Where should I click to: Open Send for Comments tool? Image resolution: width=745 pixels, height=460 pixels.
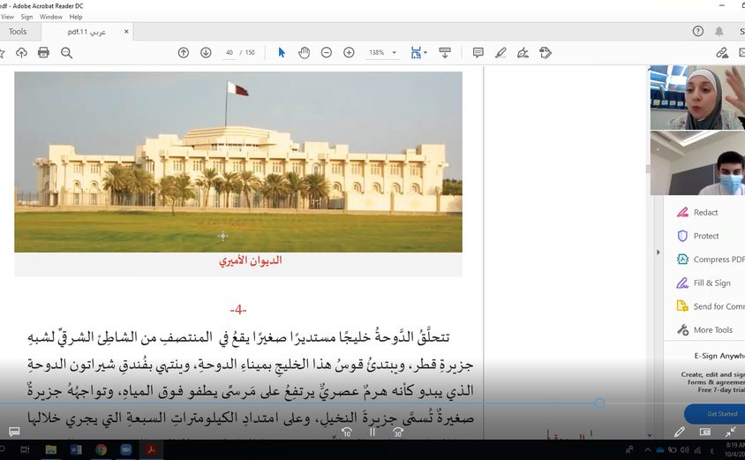click(x=710, y=306)
